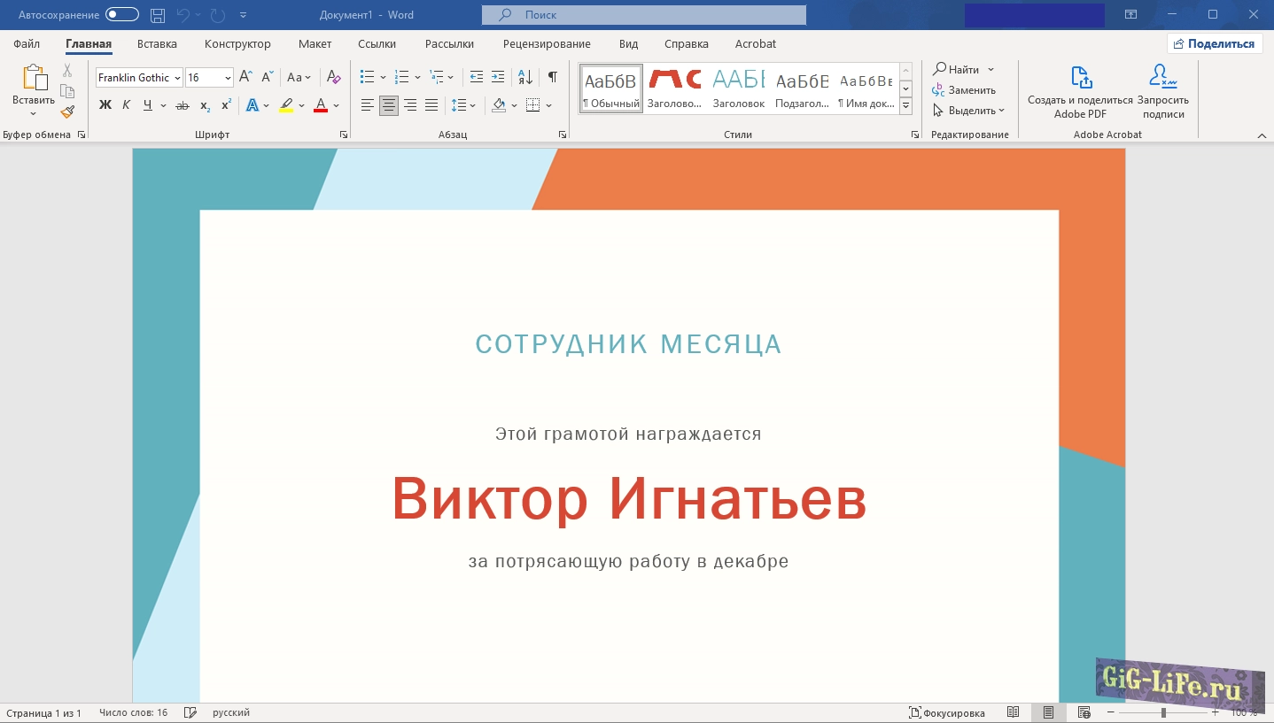Viewport: 1274px width, 723px height.
Task: Show paragraph marks with the pilcrow icon
Action: pyautogui.click(x=552, y=77)
